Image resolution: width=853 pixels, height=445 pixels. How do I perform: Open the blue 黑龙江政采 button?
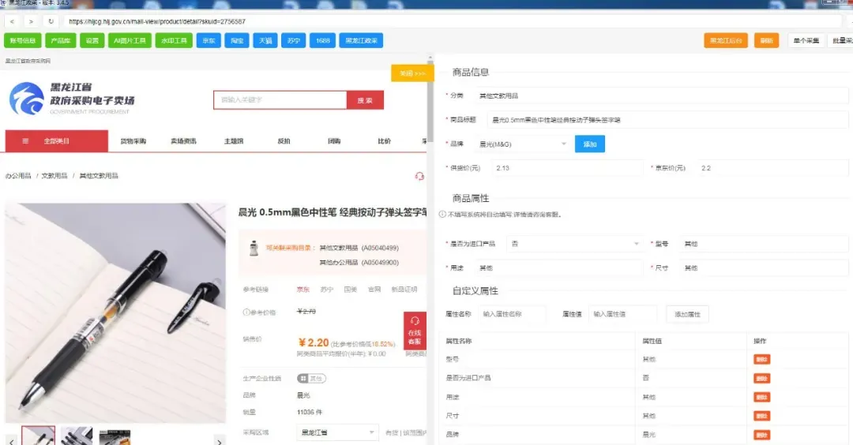click(x=361, y=41)
